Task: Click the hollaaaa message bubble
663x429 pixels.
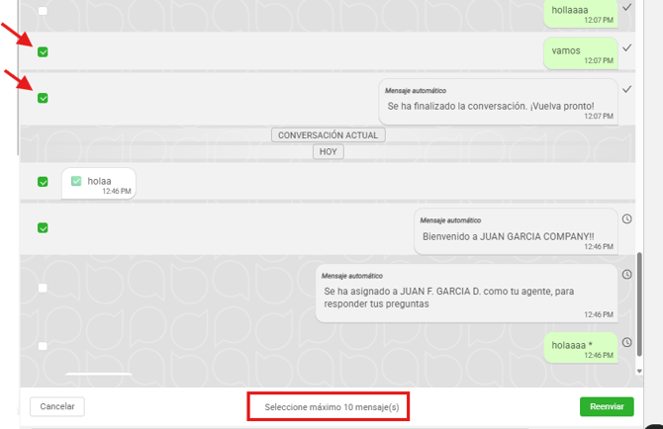Action: pos(581,14)
